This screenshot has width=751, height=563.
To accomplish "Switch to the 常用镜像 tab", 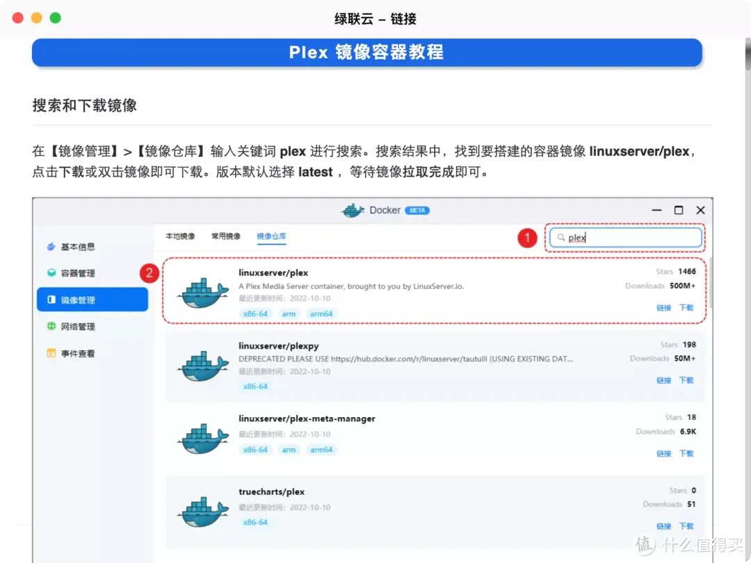I will 226,236.
